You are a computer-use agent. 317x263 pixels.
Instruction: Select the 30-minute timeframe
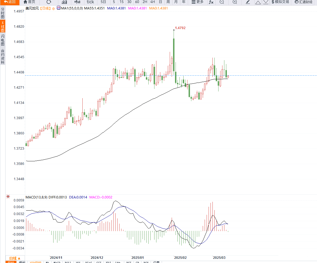tap(129, 2)
